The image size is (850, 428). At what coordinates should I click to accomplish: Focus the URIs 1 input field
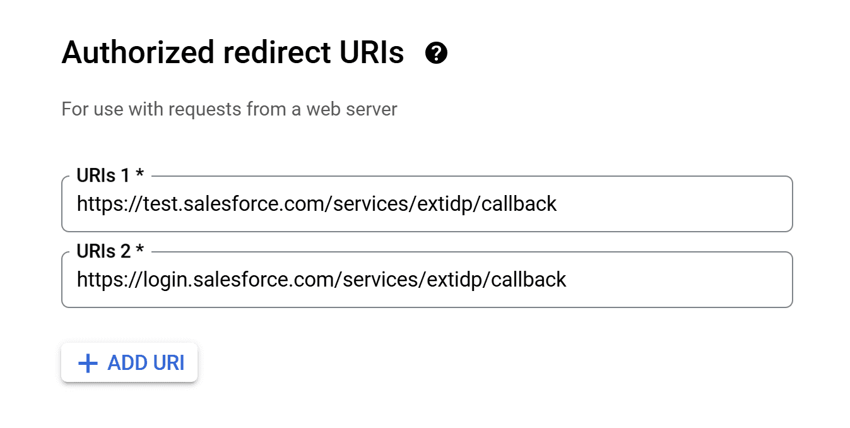(x=427, y=204)
